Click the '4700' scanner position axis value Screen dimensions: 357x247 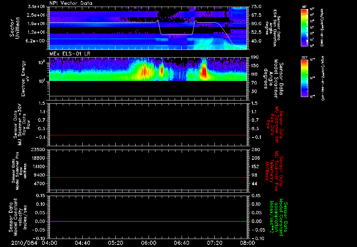[39, 184]
